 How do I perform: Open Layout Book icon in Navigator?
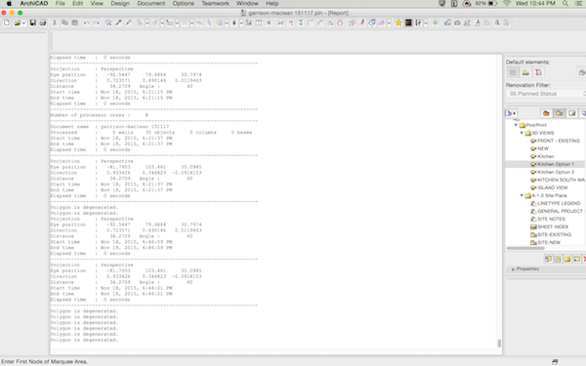pos(572,113)
